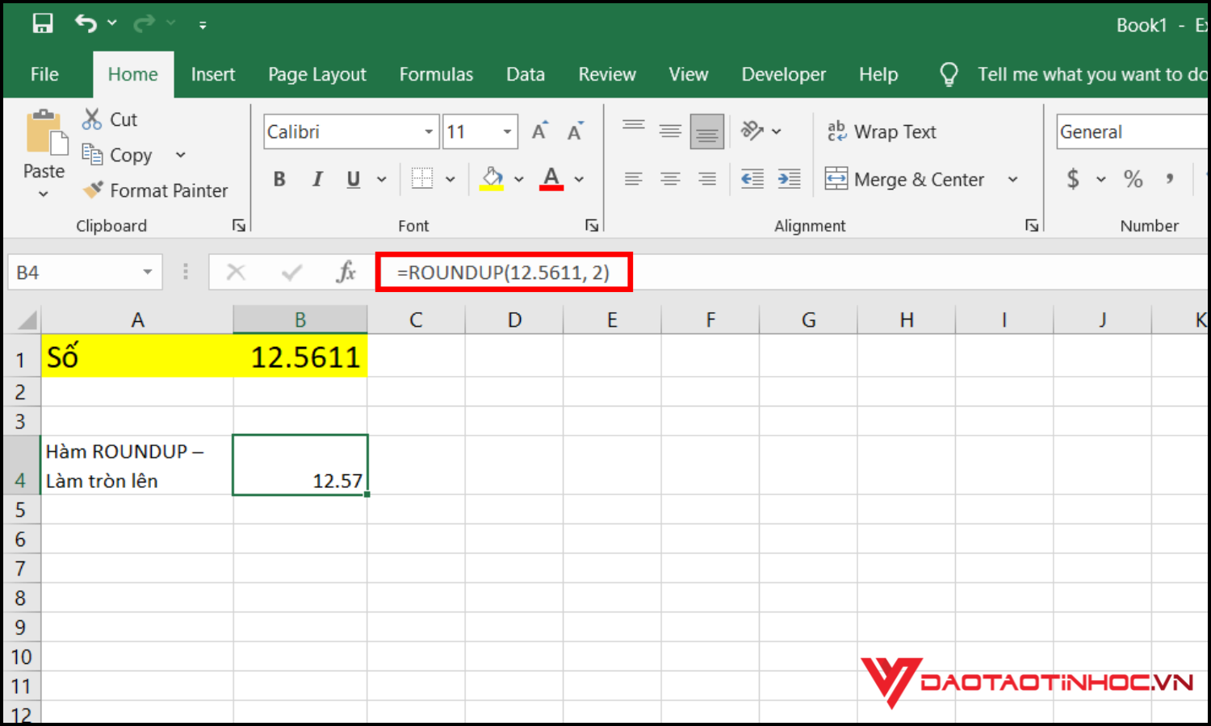
Task: Click Increase Font Size icon
Action: pos(539,131)
